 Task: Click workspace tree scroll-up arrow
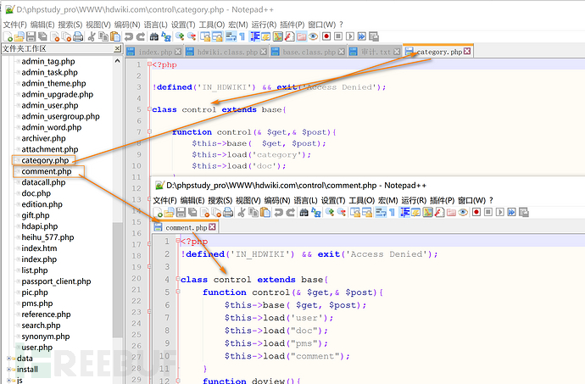click(x=118, y=61)
